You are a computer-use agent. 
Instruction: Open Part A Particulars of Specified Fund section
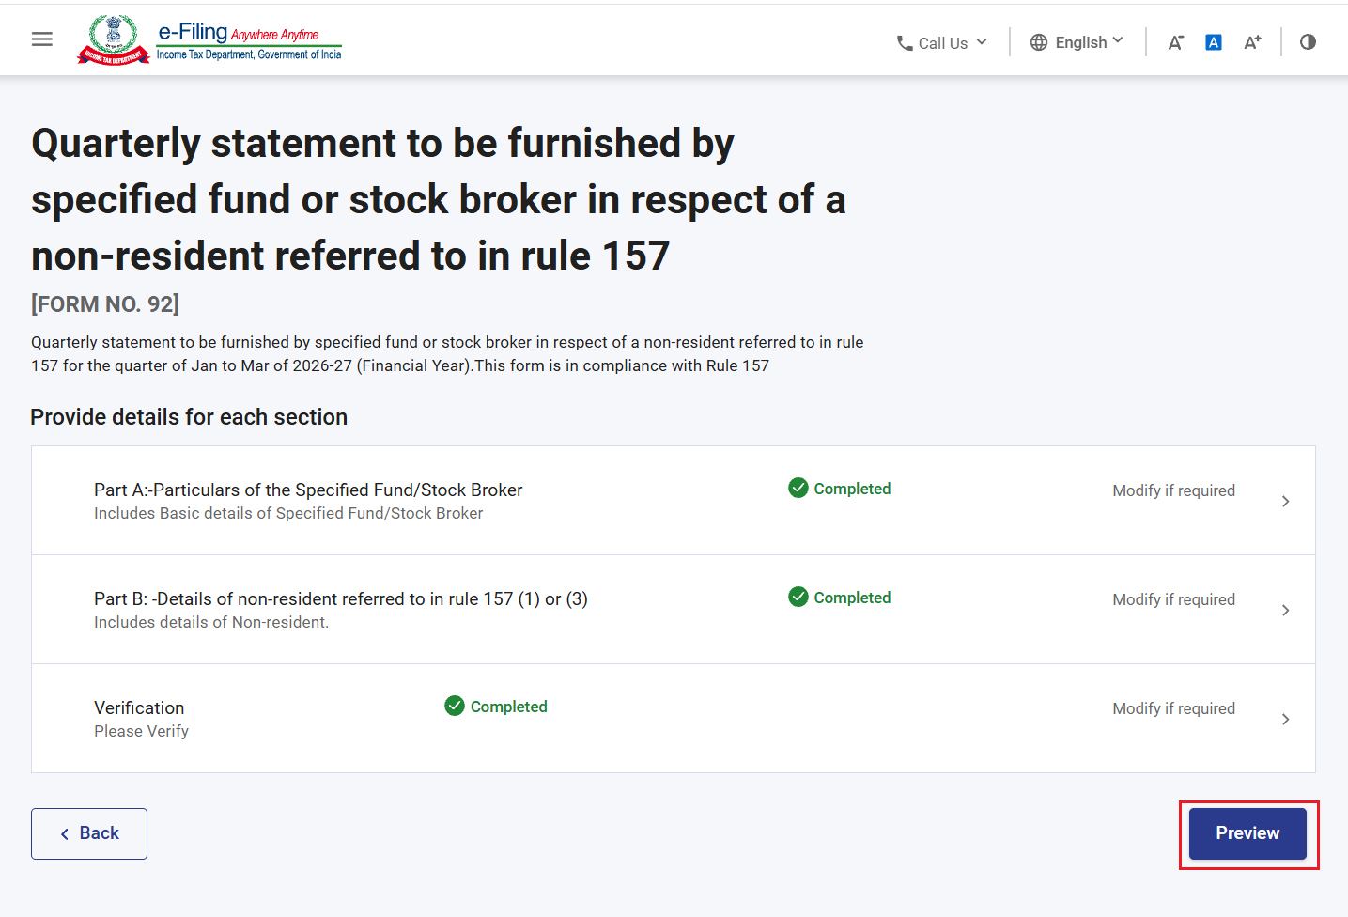point(674,501)
